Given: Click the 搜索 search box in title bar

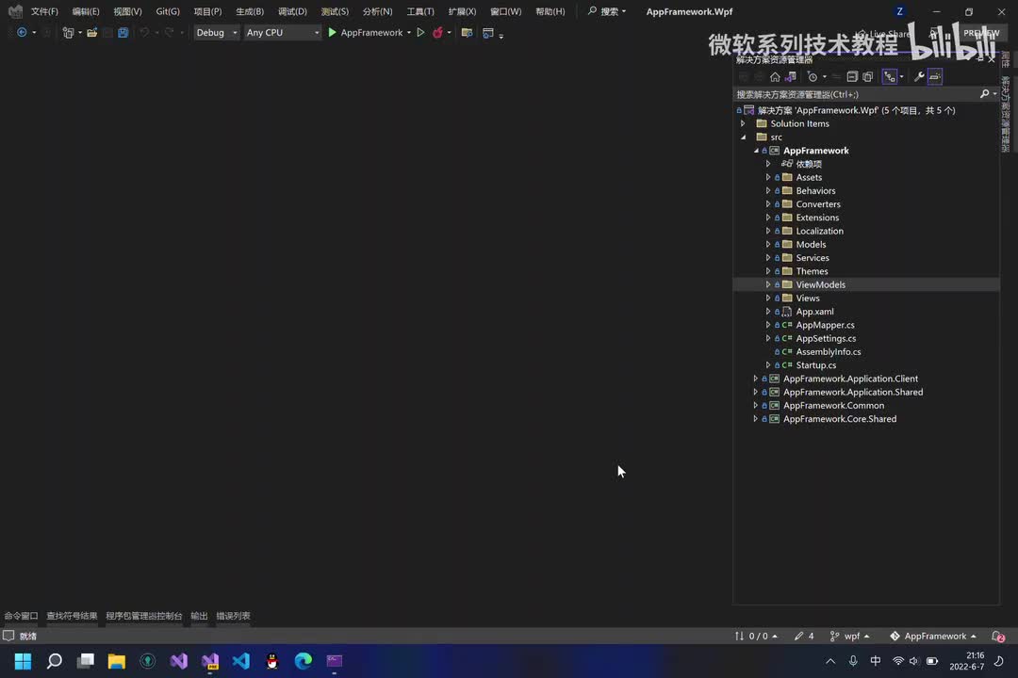Looking at the screenshot, I should click(x=607, y=11).
